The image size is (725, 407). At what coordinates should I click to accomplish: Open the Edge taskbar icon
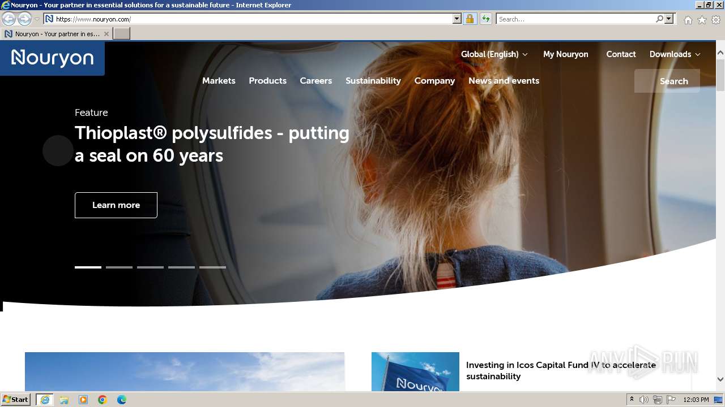point(122,400)
